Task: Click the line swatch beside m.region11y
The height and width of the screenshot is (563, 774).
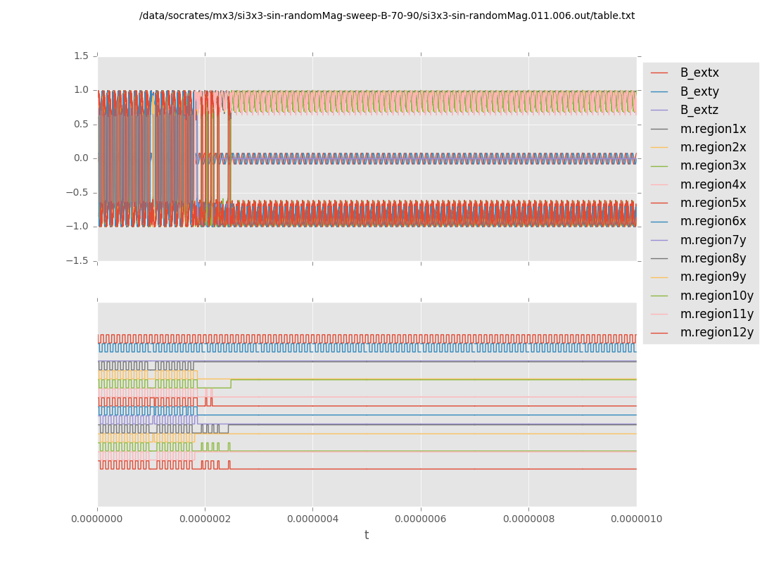Action: tap(659, 315)
